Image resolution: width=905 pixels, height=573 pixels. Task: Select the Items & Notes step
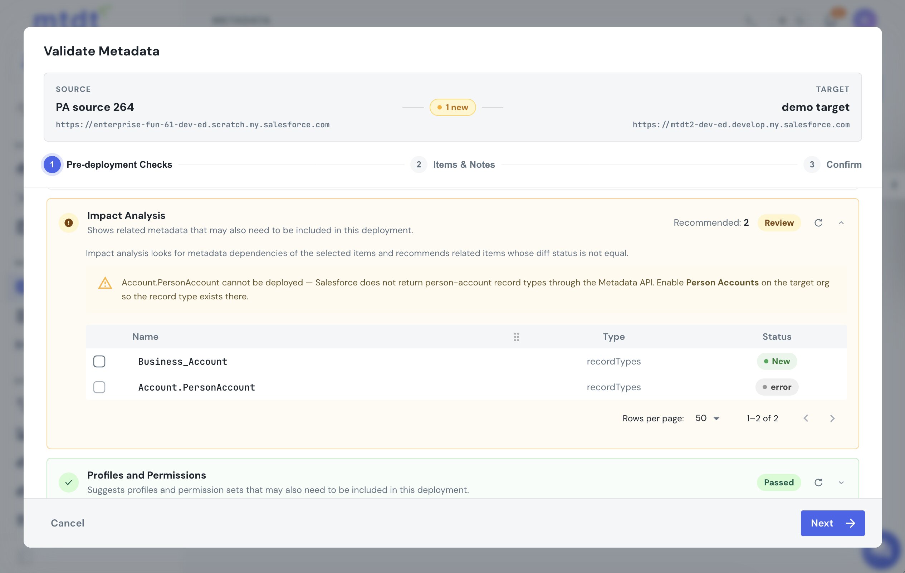pyautogui.click(x=453, y=165)
